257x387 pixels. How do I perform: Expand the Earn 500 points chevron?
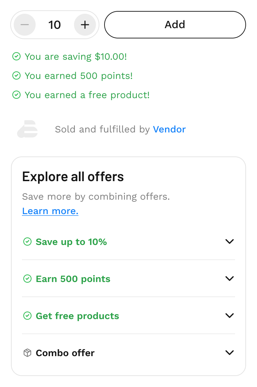click(x=230, y=279)
